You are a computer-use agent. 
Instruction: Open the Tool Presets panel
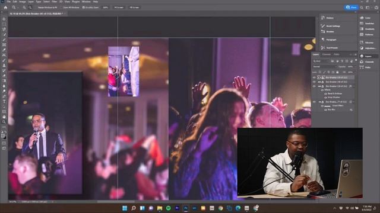click(x=330, y=48)
